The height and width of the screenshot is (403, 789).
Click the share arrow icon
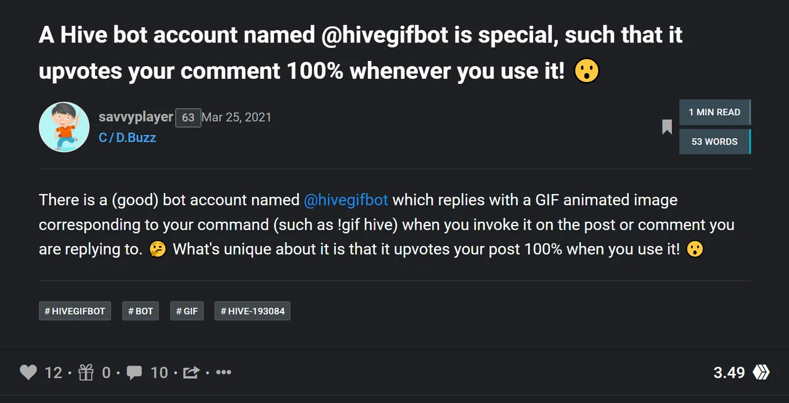tap(192, 372)
